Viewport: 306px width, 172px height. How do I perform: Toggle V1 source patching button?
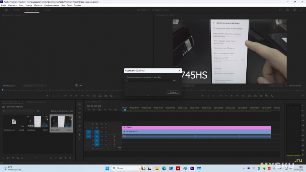[88, 132]
